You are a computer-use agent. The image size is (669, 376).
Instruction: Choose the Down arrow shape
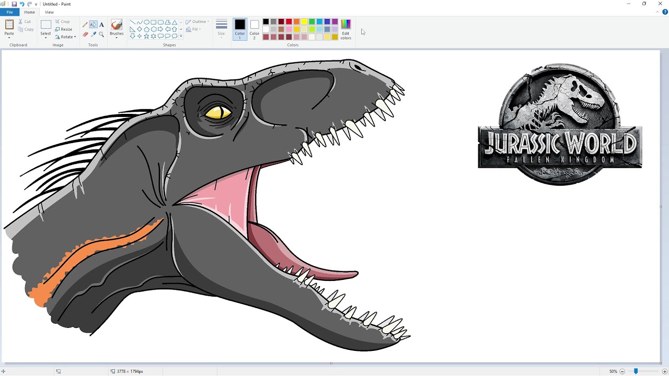pyautogui.click(x=133, y=36)
